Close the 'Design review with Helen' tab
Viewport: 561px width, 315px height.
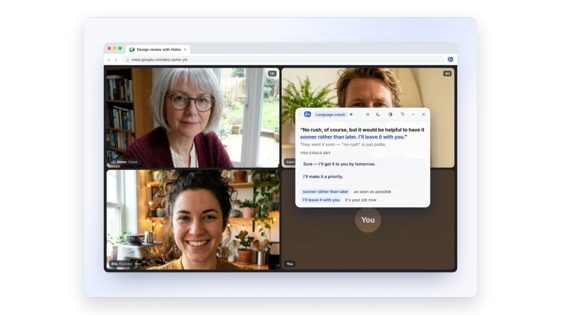[x=185, y=50]
